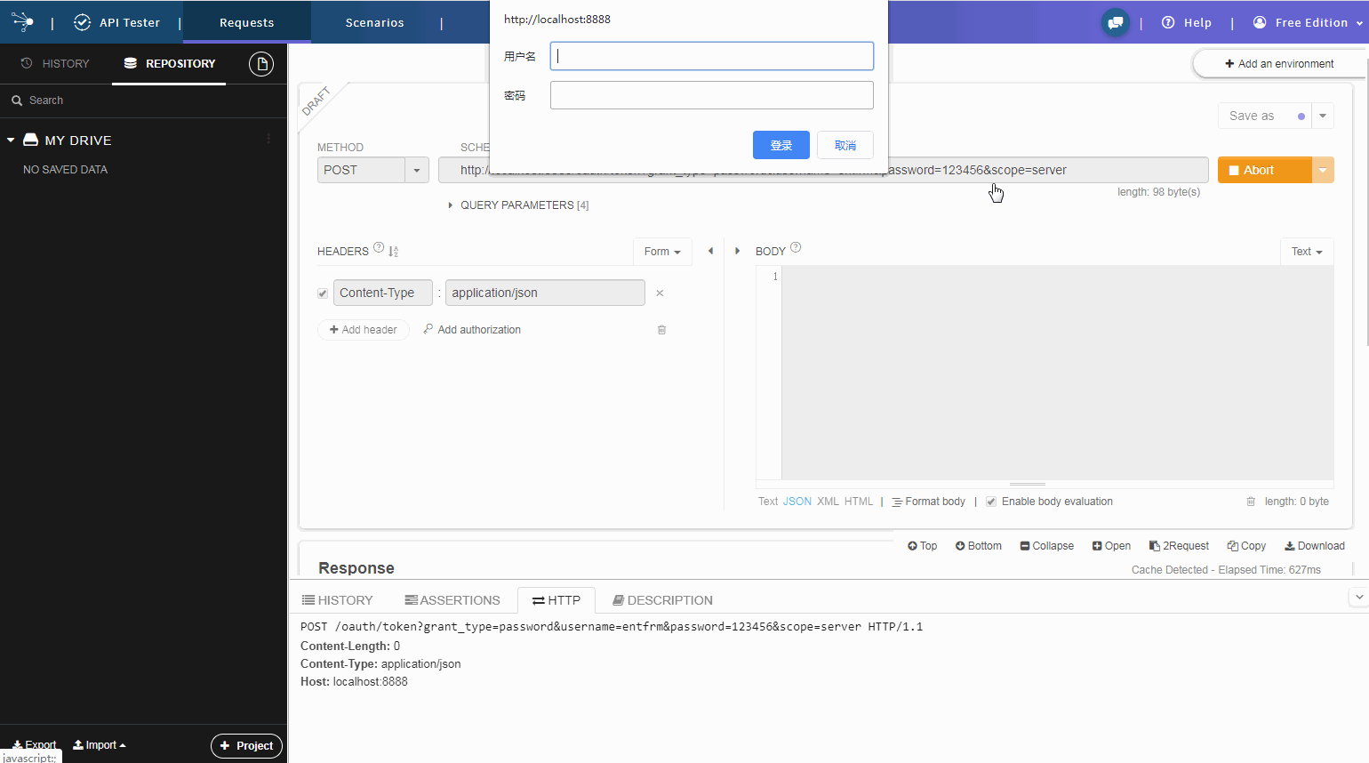Click the Add header button

pos(364,330)
